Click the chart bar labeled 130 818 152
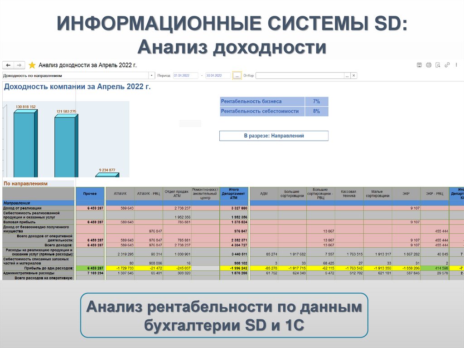 coord(25,143)
